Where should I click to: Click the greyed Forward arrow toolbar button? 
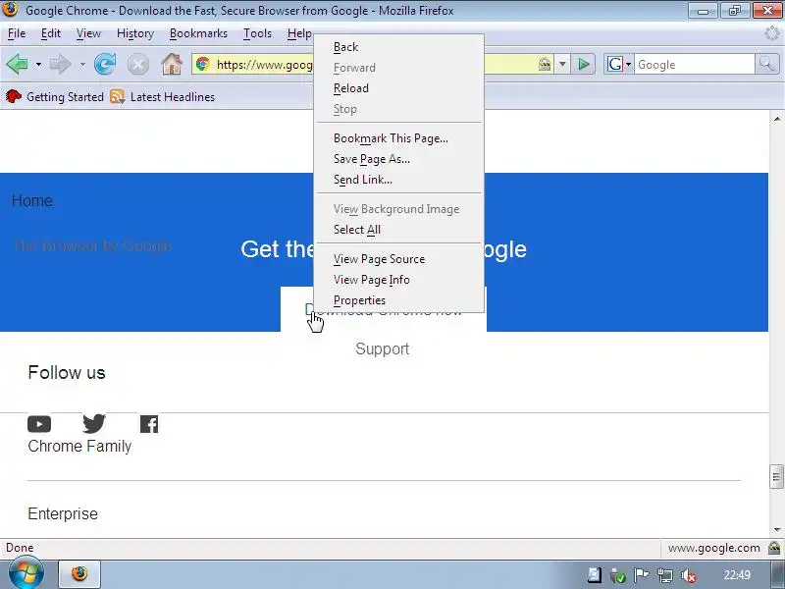click(61, 64)
